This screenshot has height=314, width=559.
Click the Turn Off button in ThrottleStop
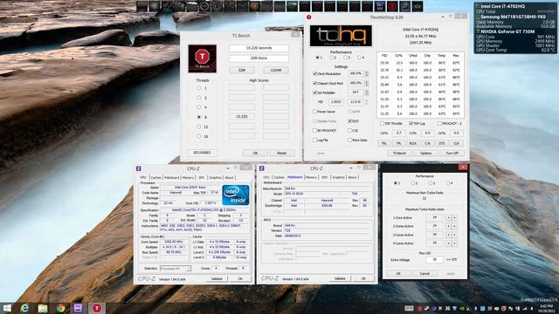[x=452, y=154]
